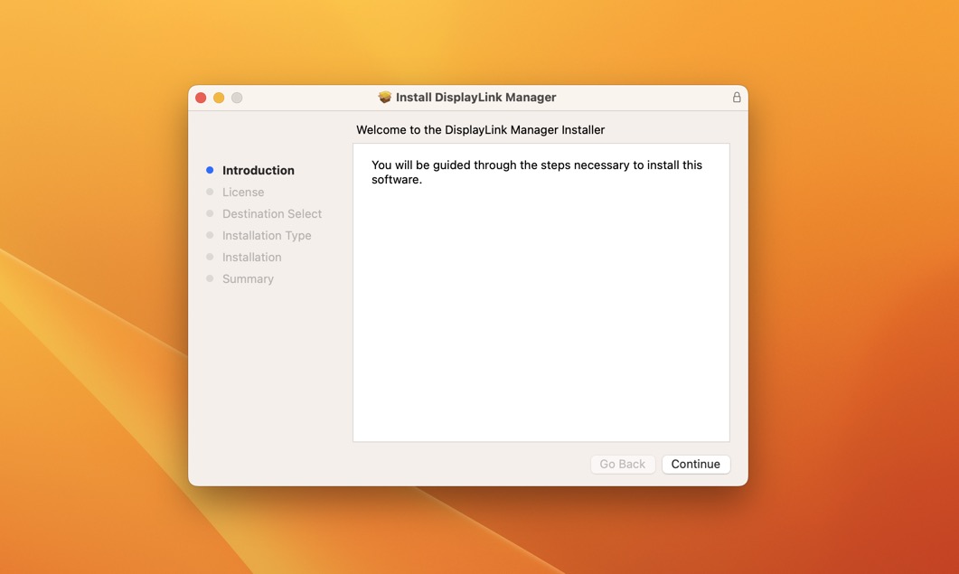Click the License step indicator dot
The image size is (959, 574).
point(210,191)
